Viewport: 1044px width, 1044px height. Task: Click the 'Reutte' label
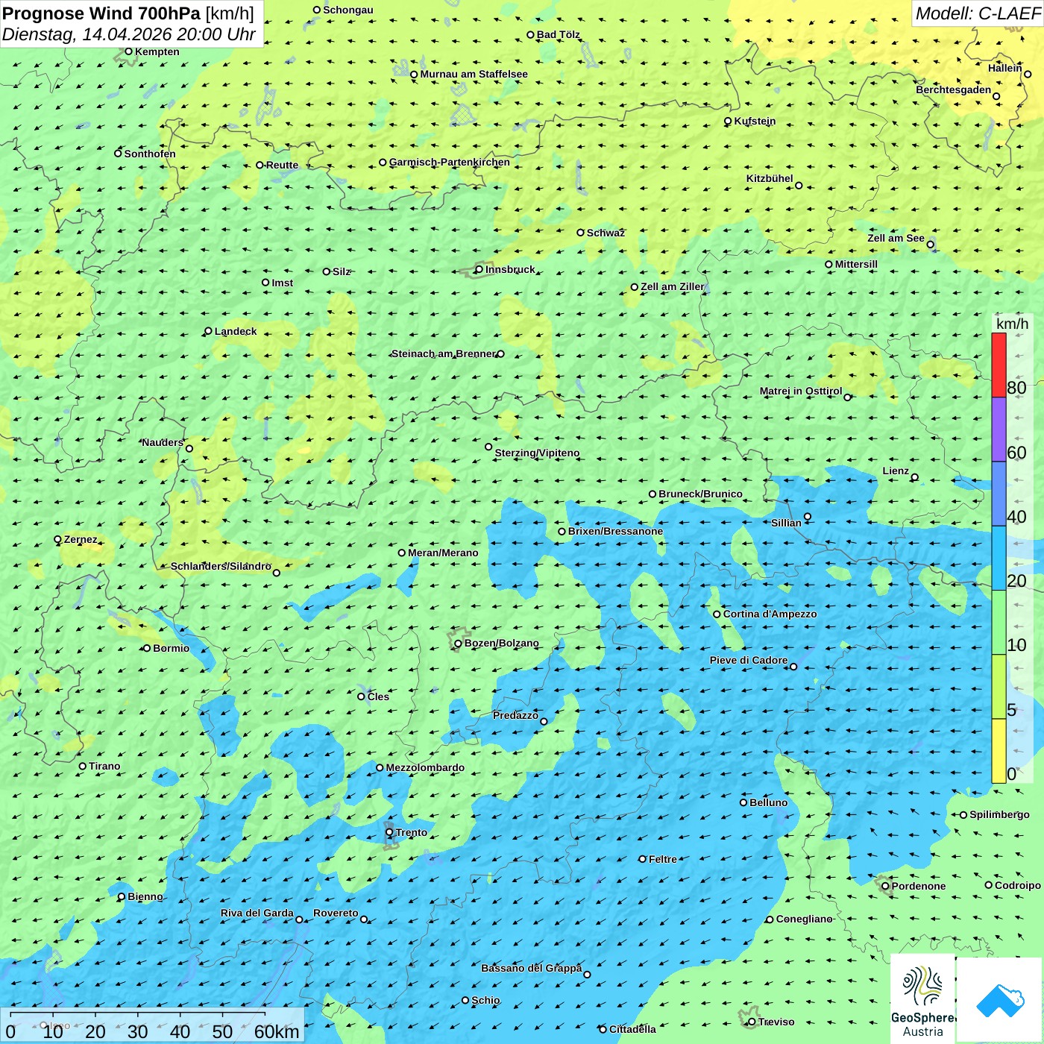coord(282,165)
